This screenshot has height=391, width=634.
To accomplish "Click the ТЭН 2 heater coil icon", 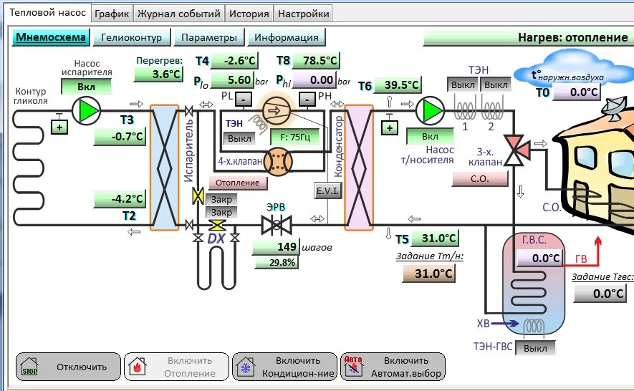I will tap(491, 107).
